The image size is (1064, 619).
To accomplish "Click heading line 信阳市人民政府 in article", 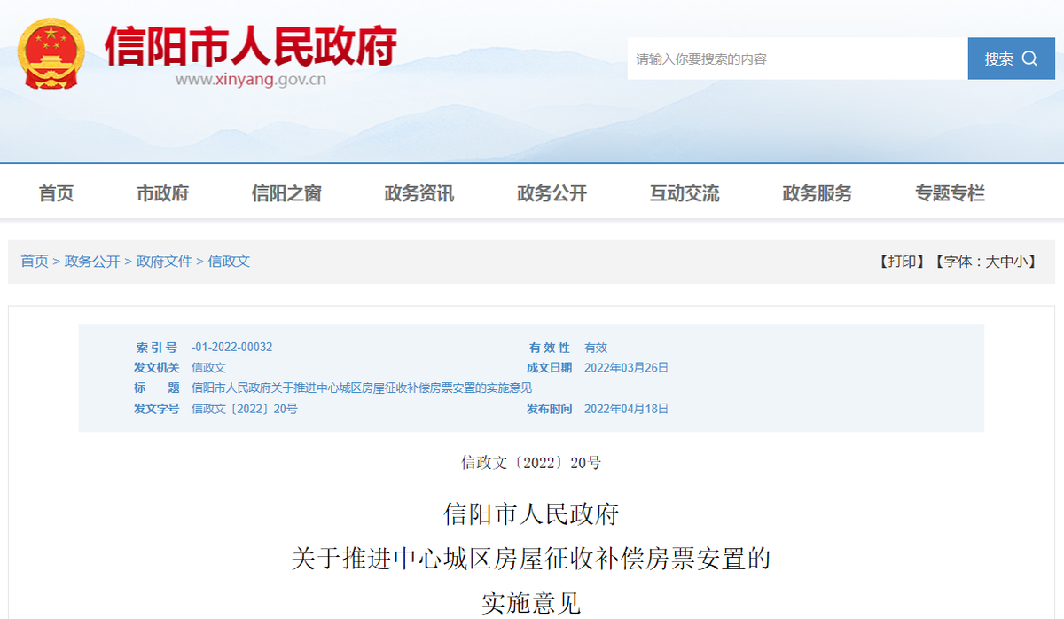I will pos(531,513).
